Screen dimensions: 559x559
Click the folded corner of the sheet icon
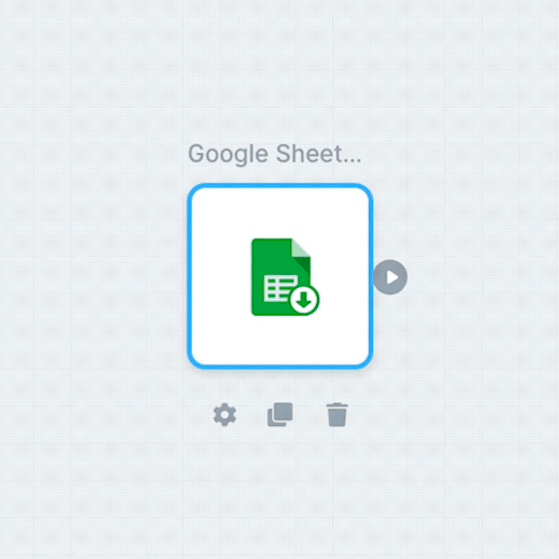tap(301, 248)
